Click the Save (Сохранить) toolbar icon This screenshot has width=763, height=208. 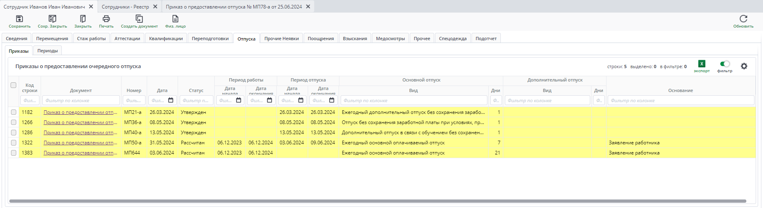pyautogui.click(x=19, y=19)
